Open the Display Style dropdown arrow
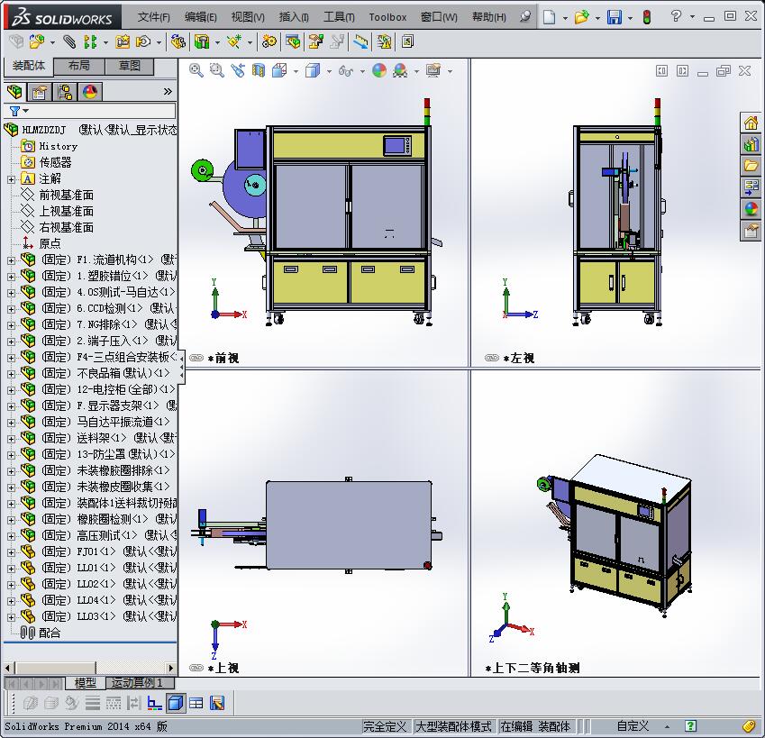The height and width of the screenshot is (738, 765). click(329, 72)
